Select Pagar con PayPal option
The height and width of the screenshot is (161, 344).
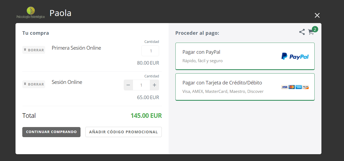click(x=245, y=56)
